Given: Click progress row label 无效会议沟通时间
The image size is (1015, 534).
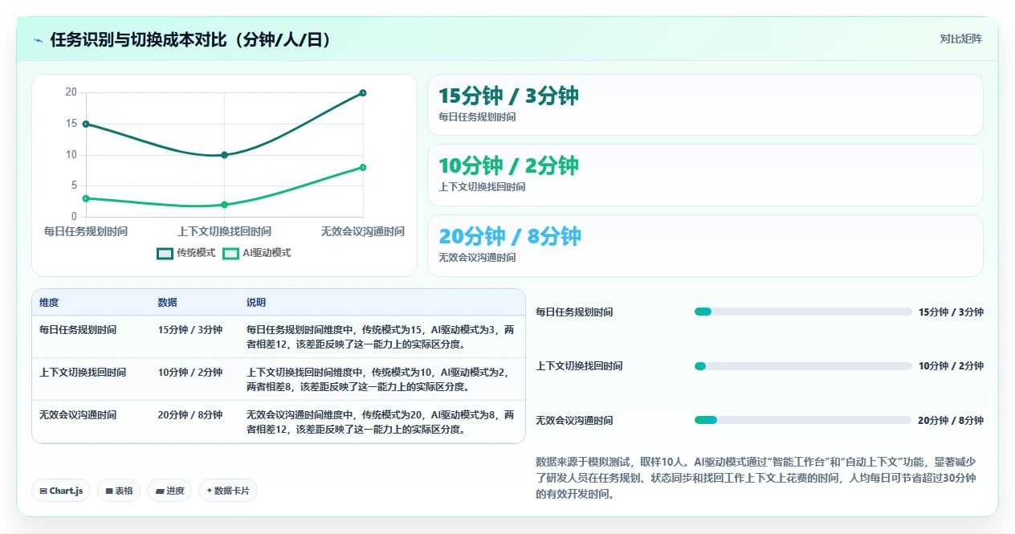Looking at the screenshot, I should click(574, 421).
